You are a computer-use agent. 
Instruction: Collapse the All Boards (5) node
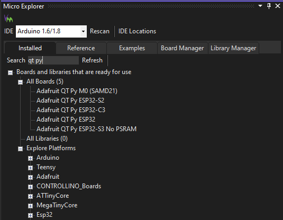[x=21, y=82]
